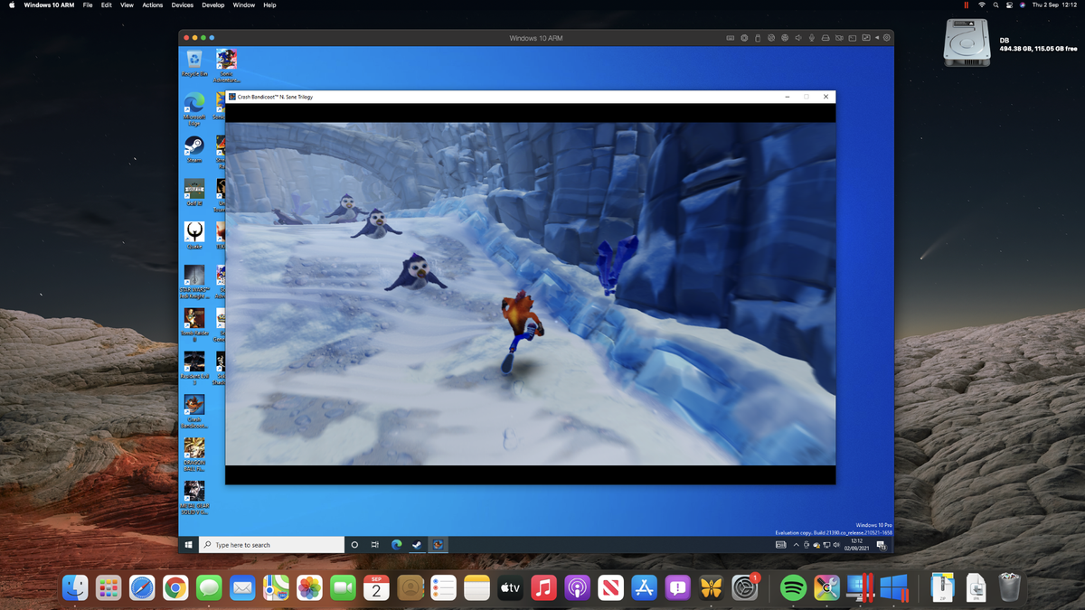Open the File menu

pyautogui.click(x=88, y=5)
